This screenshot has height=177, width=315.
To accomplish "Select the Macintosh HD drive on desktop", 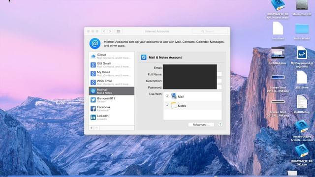I will 302,8.
